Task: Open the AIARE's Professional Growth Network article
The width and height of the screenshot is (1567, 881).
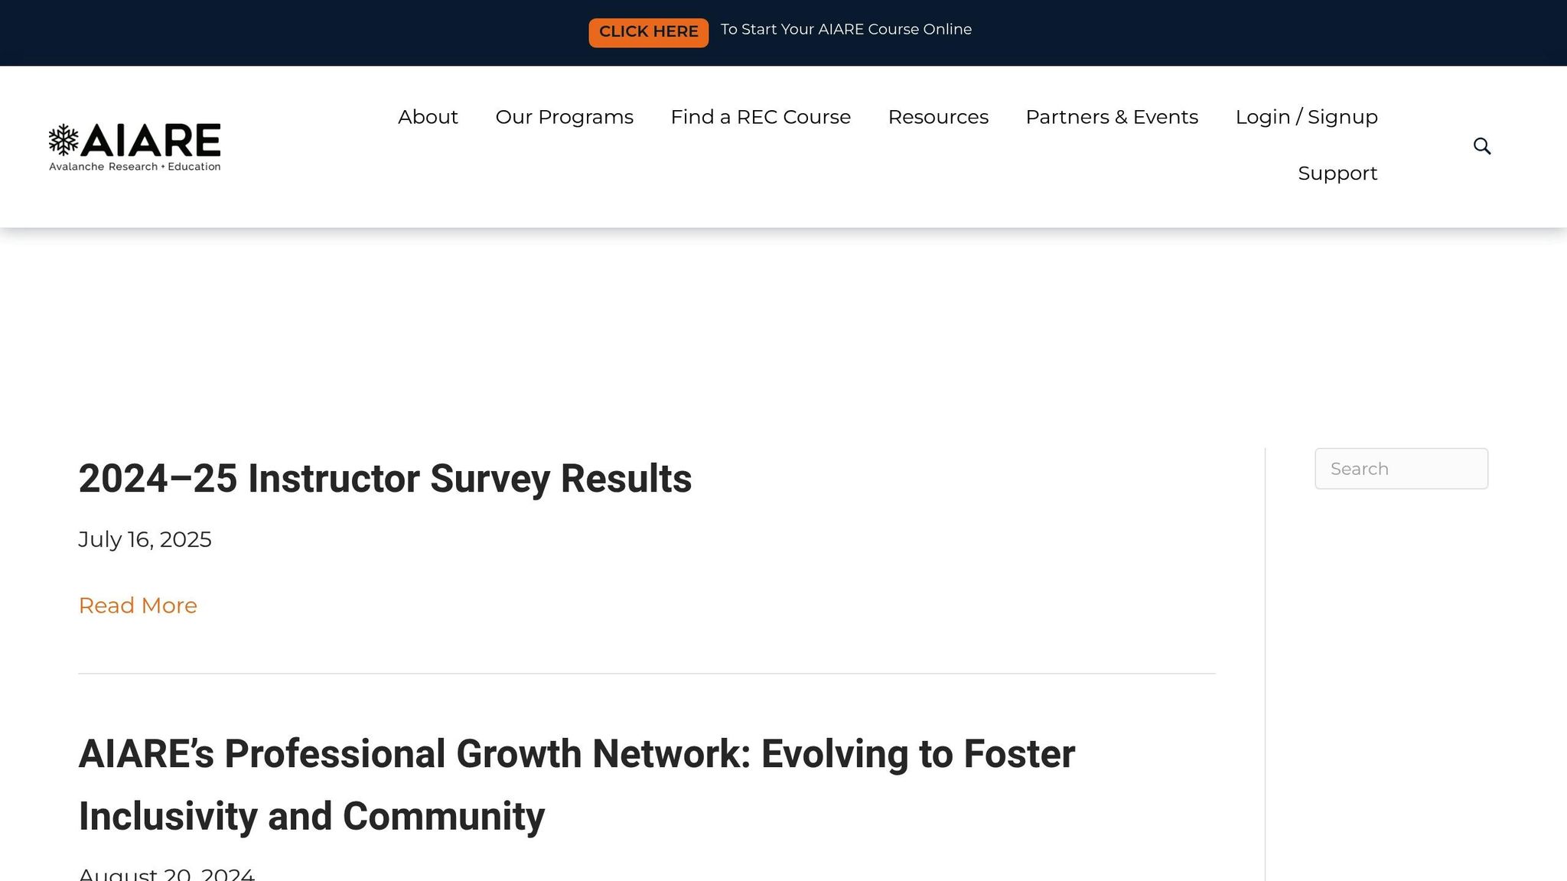Action: point(577,785)
